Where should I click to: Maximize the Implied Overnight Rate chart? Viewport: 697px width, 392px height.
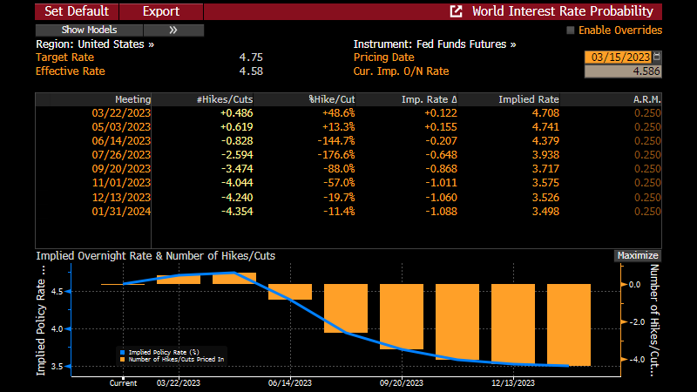(637, 256)
